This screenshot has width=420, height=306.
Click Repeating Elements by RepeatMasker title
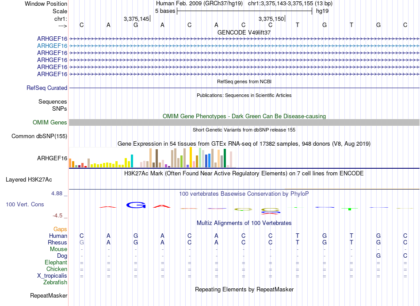244,290
